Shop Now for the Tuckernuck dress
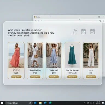Screen dimensions: 105x105 click(54, 77)
